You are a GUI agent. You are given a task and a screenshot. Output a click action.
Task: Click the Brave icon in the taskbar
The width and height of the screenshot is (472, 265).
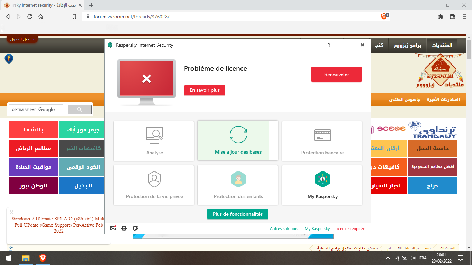click(x=43, y=258)
